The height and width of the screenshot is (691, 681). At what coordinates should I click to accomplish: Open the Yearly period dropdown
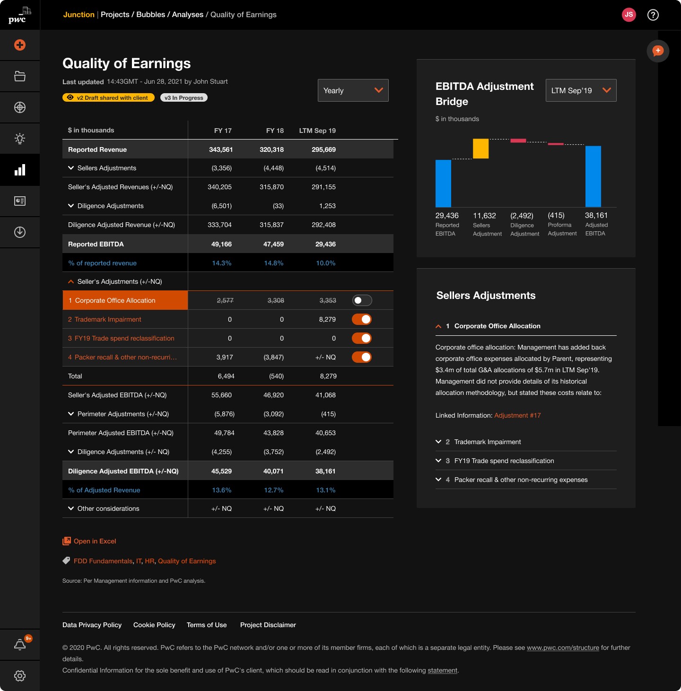[x=353, y=90]
